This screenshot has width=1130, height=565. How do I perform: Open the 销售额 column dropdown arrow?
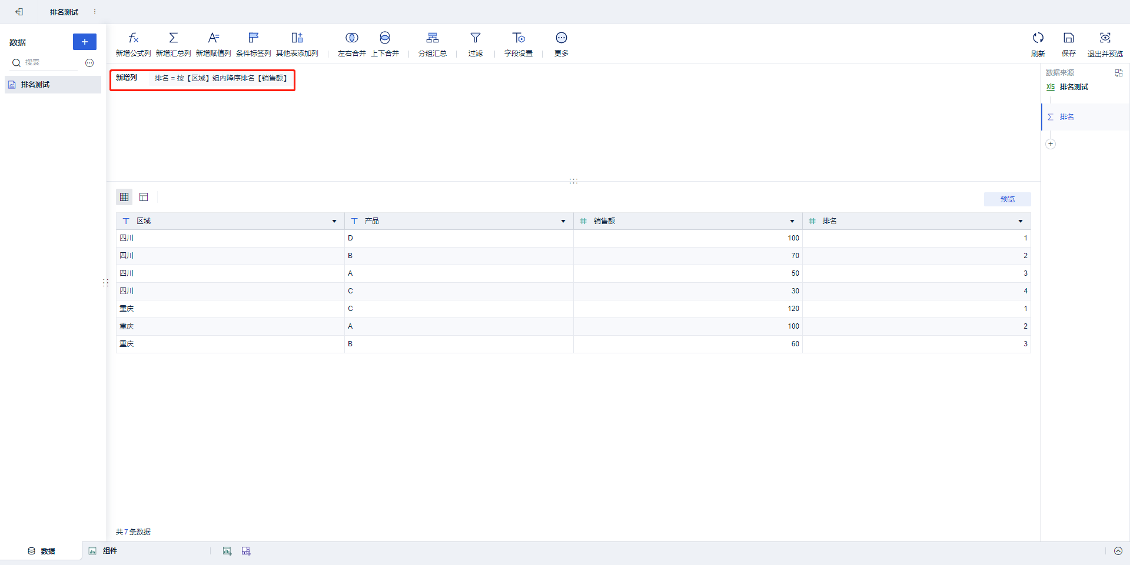tap(792, 221)
